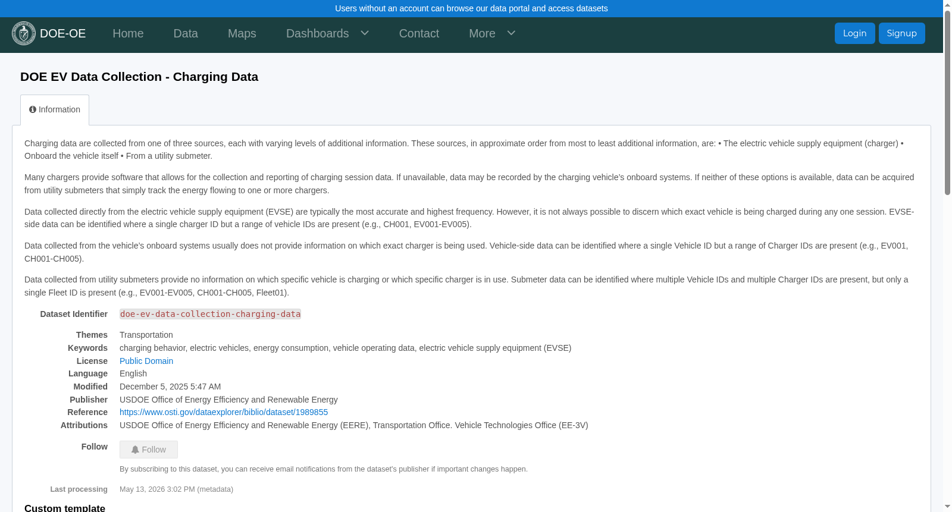Viewport: 952px width, 512px height.
Task: Click the scrollbar down arrow
Action: pos(948,507)
